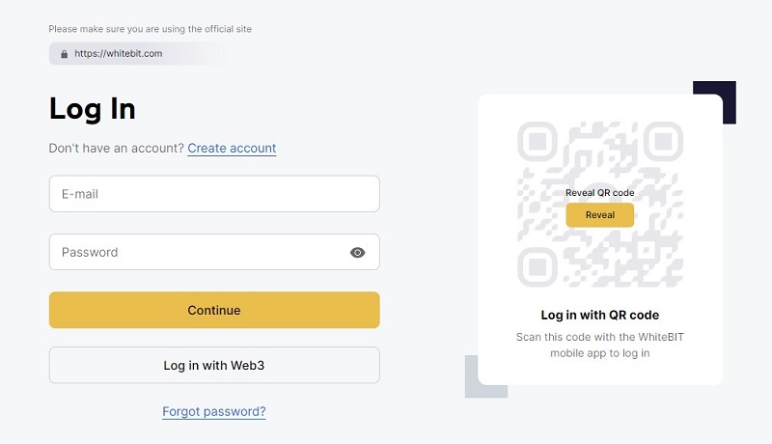Submit the form with the Continue button
The image size is (772, 444).
tap(214, 310)
